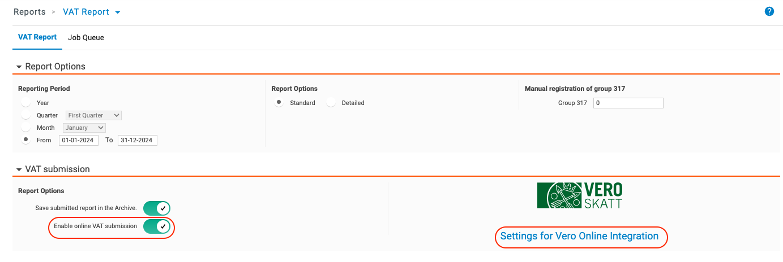This screenshot has width=783, height=262.
Task: Click the Vero Skatt logo
Action: coord(580,195)
